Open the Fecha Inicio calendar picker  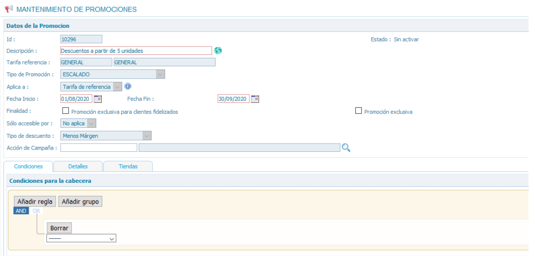pos(98,99)
